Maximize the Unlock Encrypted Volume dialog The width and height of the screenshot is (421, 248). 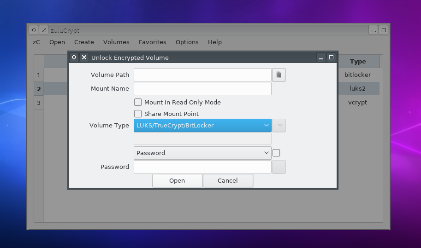click(331, 58)
